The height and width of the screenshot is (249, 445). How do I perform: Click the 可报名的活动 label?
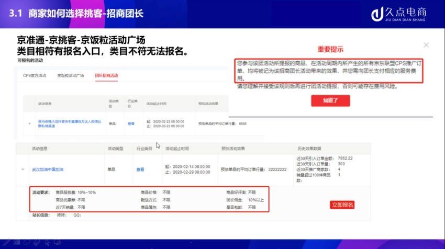coord(30,60)
